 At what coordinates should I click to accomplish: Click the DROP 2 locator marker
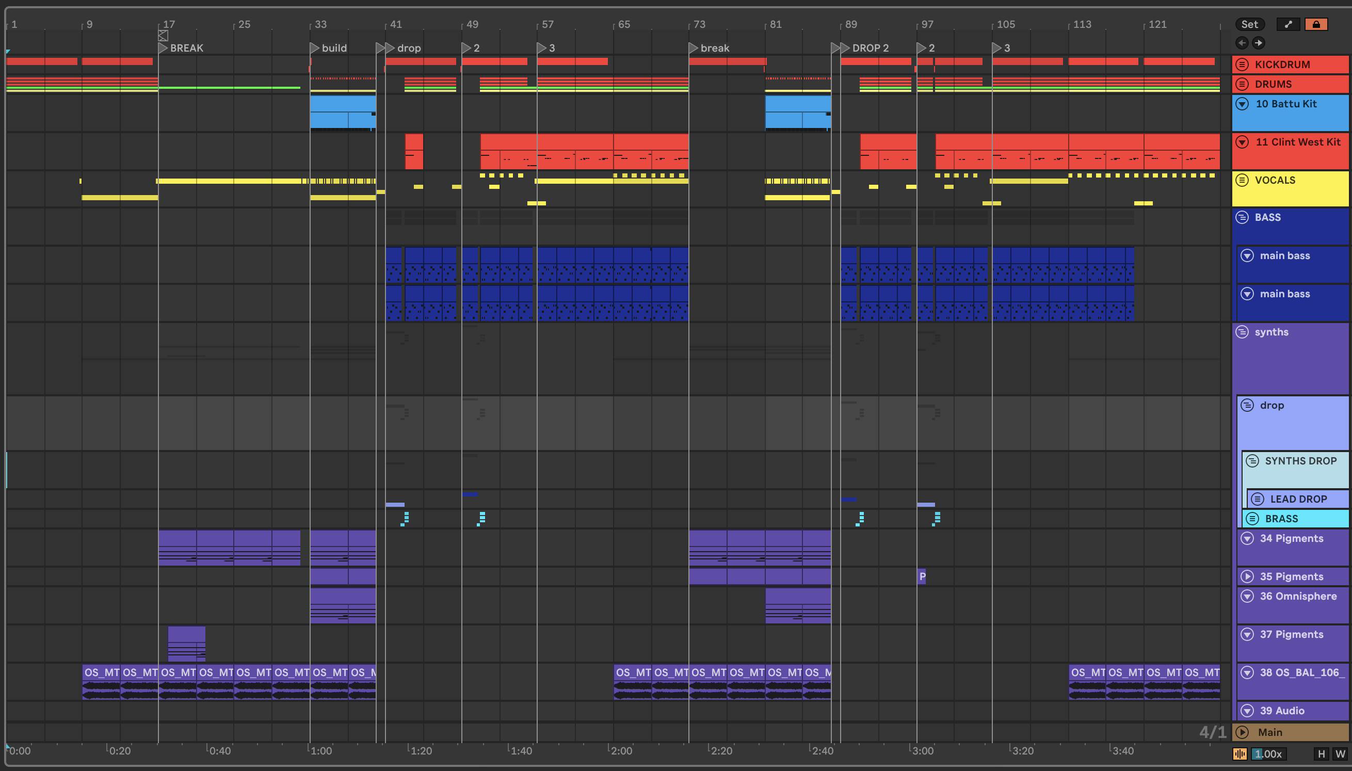click(x=845, y=48)
